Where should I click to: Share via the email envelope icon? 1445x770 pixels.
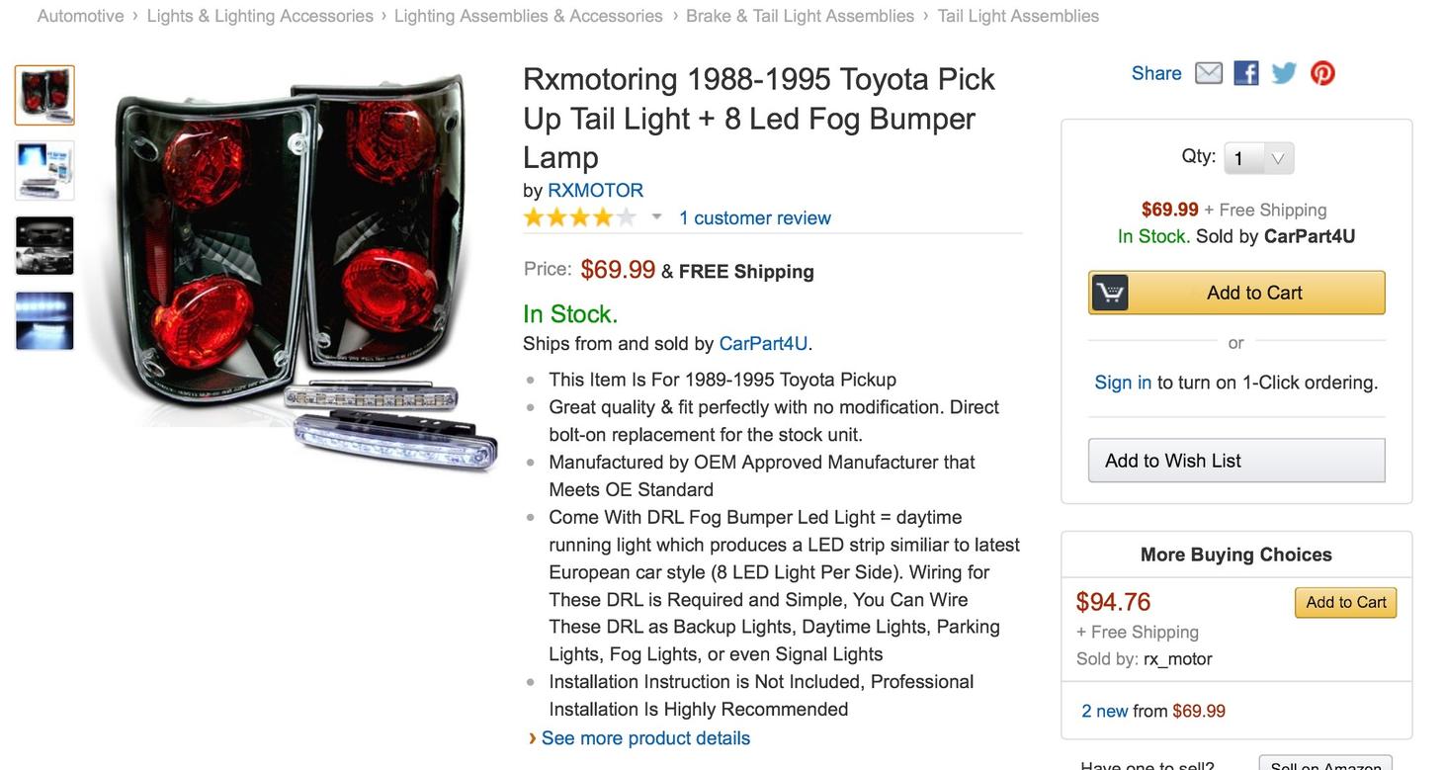[1209, 73]
